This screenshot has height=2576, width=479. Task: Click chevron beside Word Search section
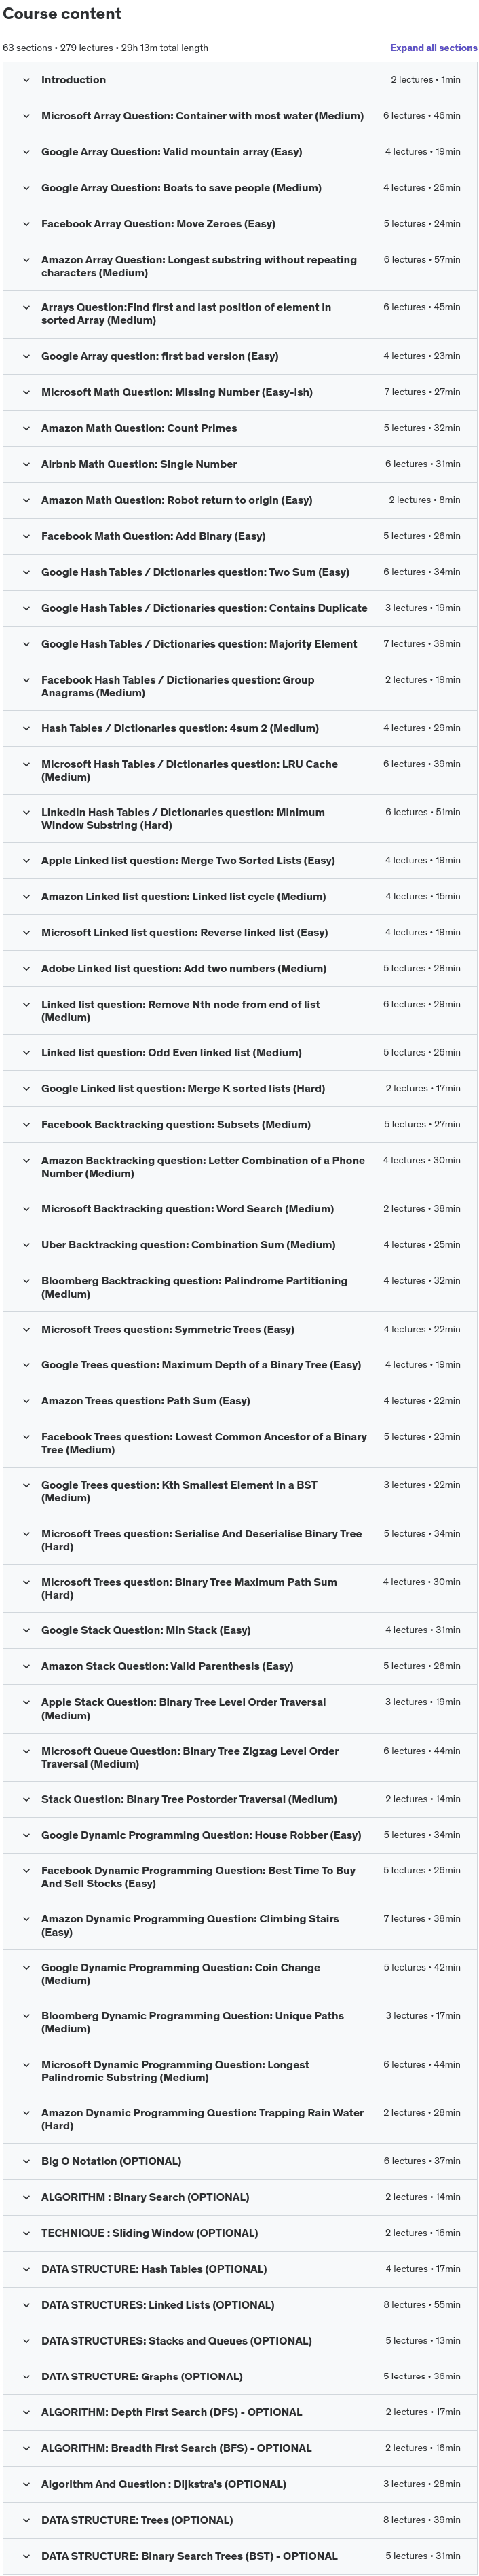click(x=26, y=1209)
